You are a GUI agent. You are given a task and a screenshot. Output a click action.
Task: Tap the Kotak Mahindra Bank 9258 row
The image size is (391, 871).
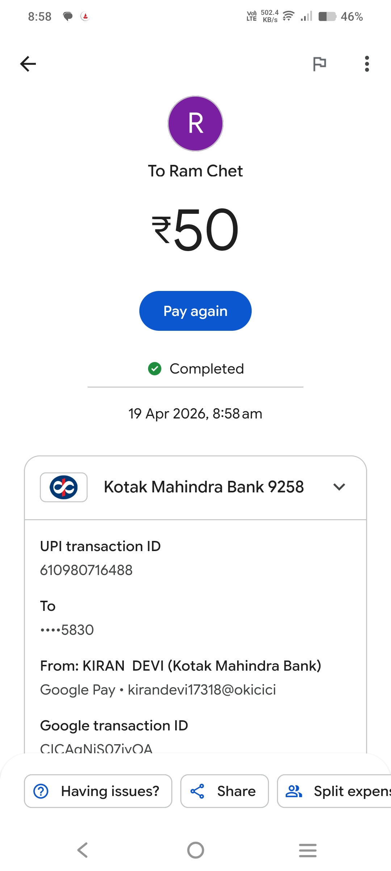[x=203, y=487]
